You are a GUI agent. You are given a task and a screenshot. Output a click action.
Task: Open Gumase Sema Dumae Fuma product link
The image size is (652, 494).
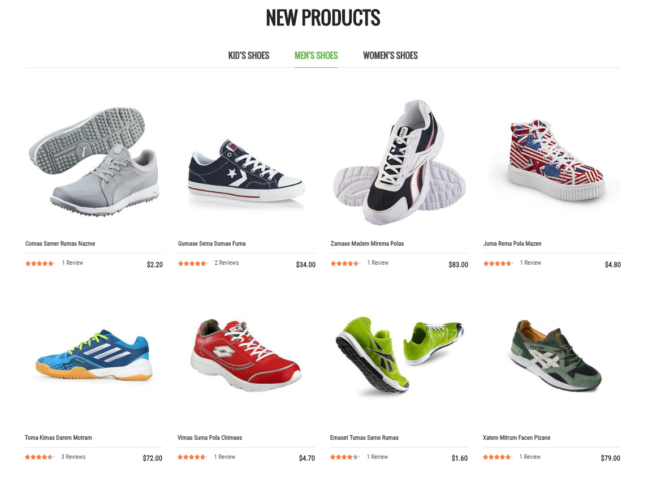pyautogui.click(x=211, y=243)
